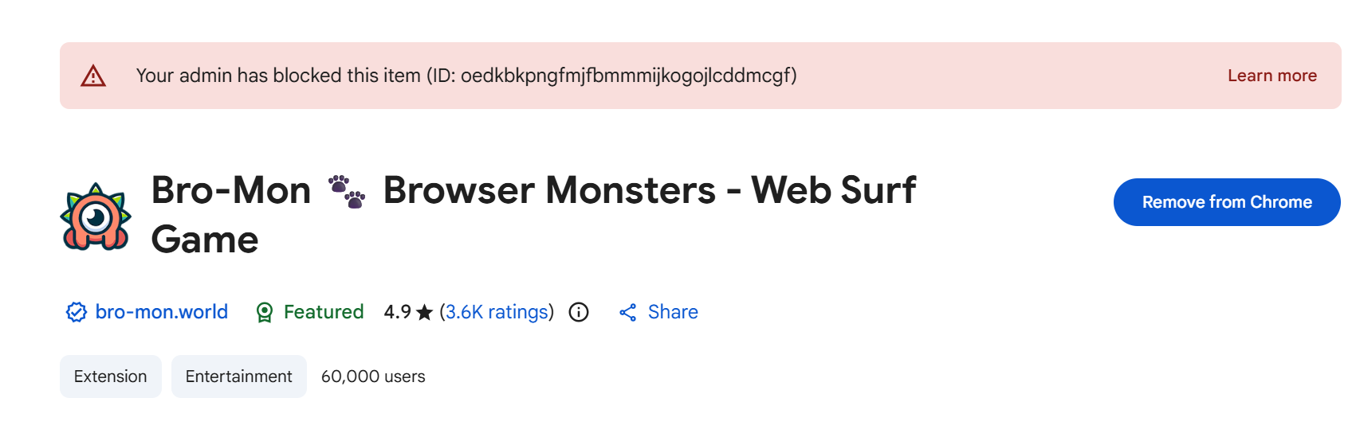Click the rating star icon
The height and width of the screenshot is (437, 1356).
(x=424, y=312)
